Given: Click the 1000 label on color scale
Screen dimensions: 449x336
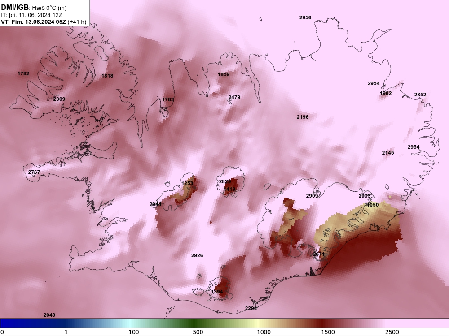Looking at the screenshot, I should click(x=264, y=332).
